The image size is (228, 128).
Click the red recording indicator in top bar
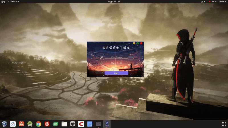pos(209,2)
